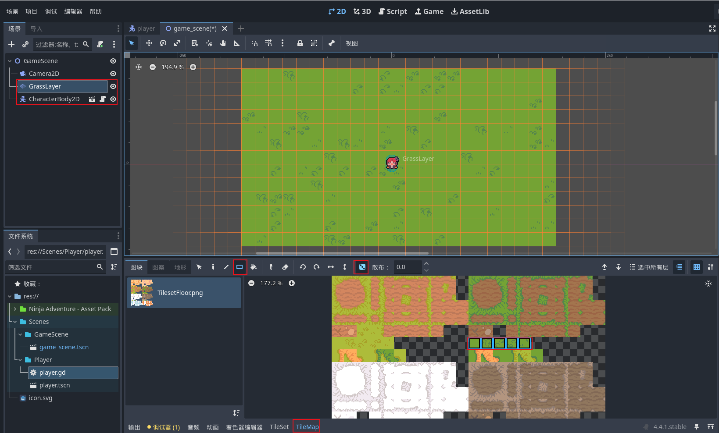Switch to the 导入 tab

(x=36, y=29)
